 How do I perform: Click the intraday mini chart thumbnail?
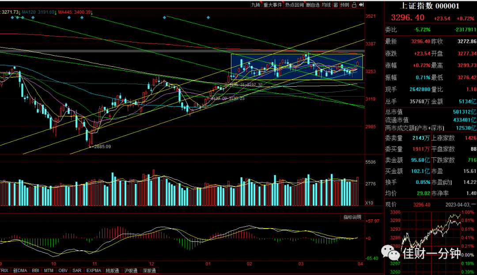pos(431,242)
